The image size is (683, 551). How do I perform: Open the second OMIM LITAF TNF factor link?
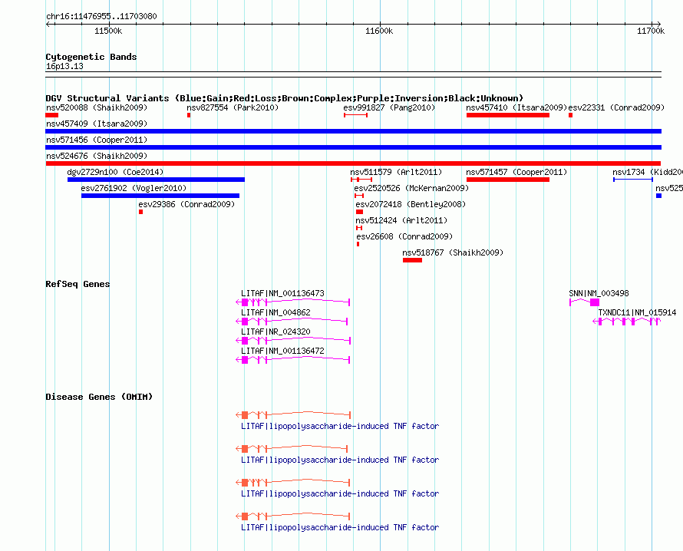[340, 460]
